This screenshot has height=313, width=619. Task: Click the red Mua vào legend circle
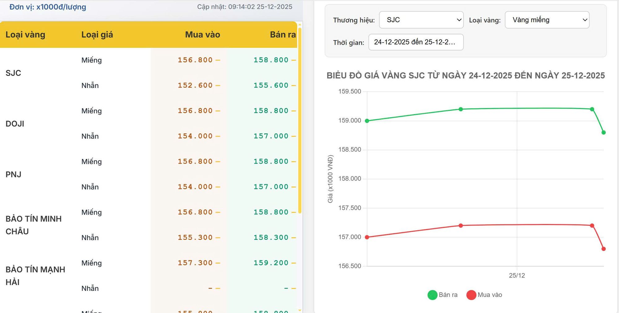pyautogui.click(x=471, y=295)
